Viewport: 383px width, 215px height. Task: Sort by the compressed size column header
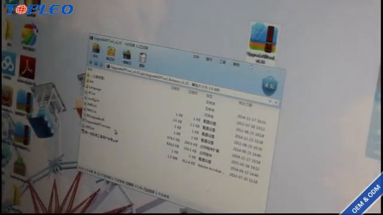tap(193, 93)
